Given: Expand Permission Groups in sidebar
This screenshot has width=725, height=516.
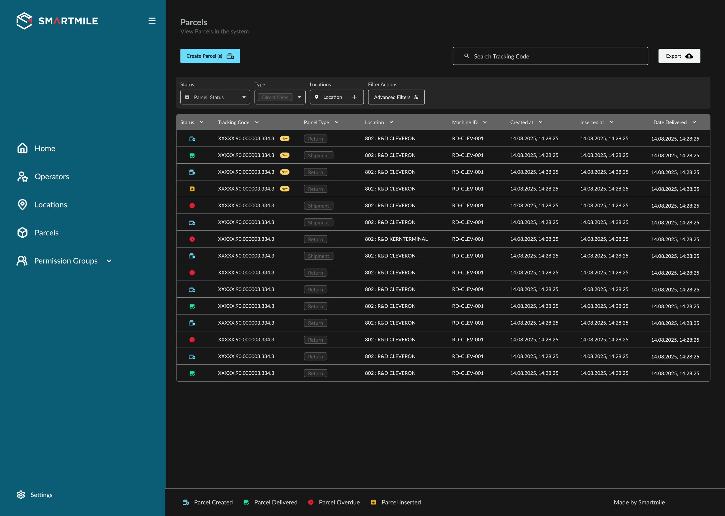Looking at the screenshot, I should tap(109, 261).
